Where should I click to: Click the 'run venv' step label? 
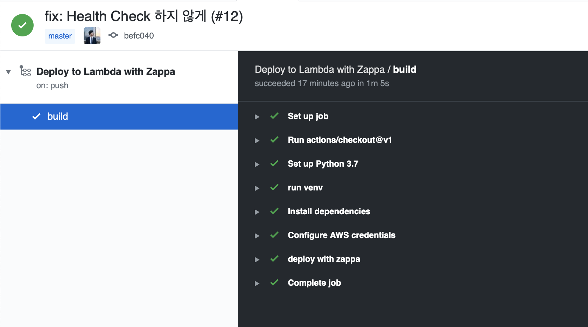click(x=305, y=188)
